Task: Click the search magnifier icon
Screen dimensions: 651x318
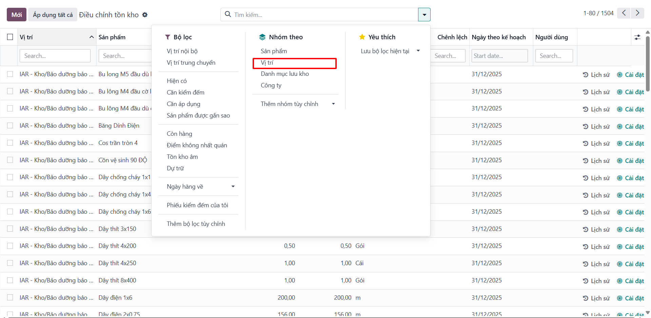Action: coord(228,15)
